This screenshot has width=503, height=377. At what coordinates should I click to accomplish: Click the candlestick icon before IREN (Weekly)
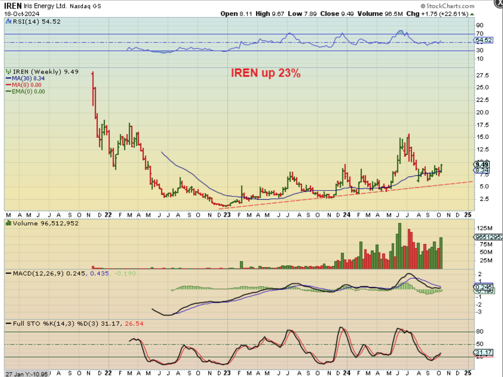pos(8,72)
